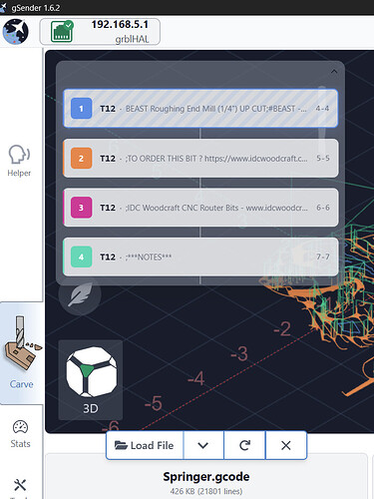
Task: Reload the Springer.gcode file
Action: [x=245, y=445]
